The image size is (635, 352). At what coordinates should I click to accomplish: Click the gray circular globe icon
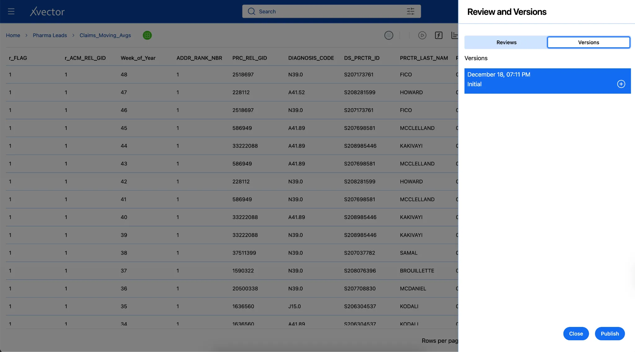[389, 35]
